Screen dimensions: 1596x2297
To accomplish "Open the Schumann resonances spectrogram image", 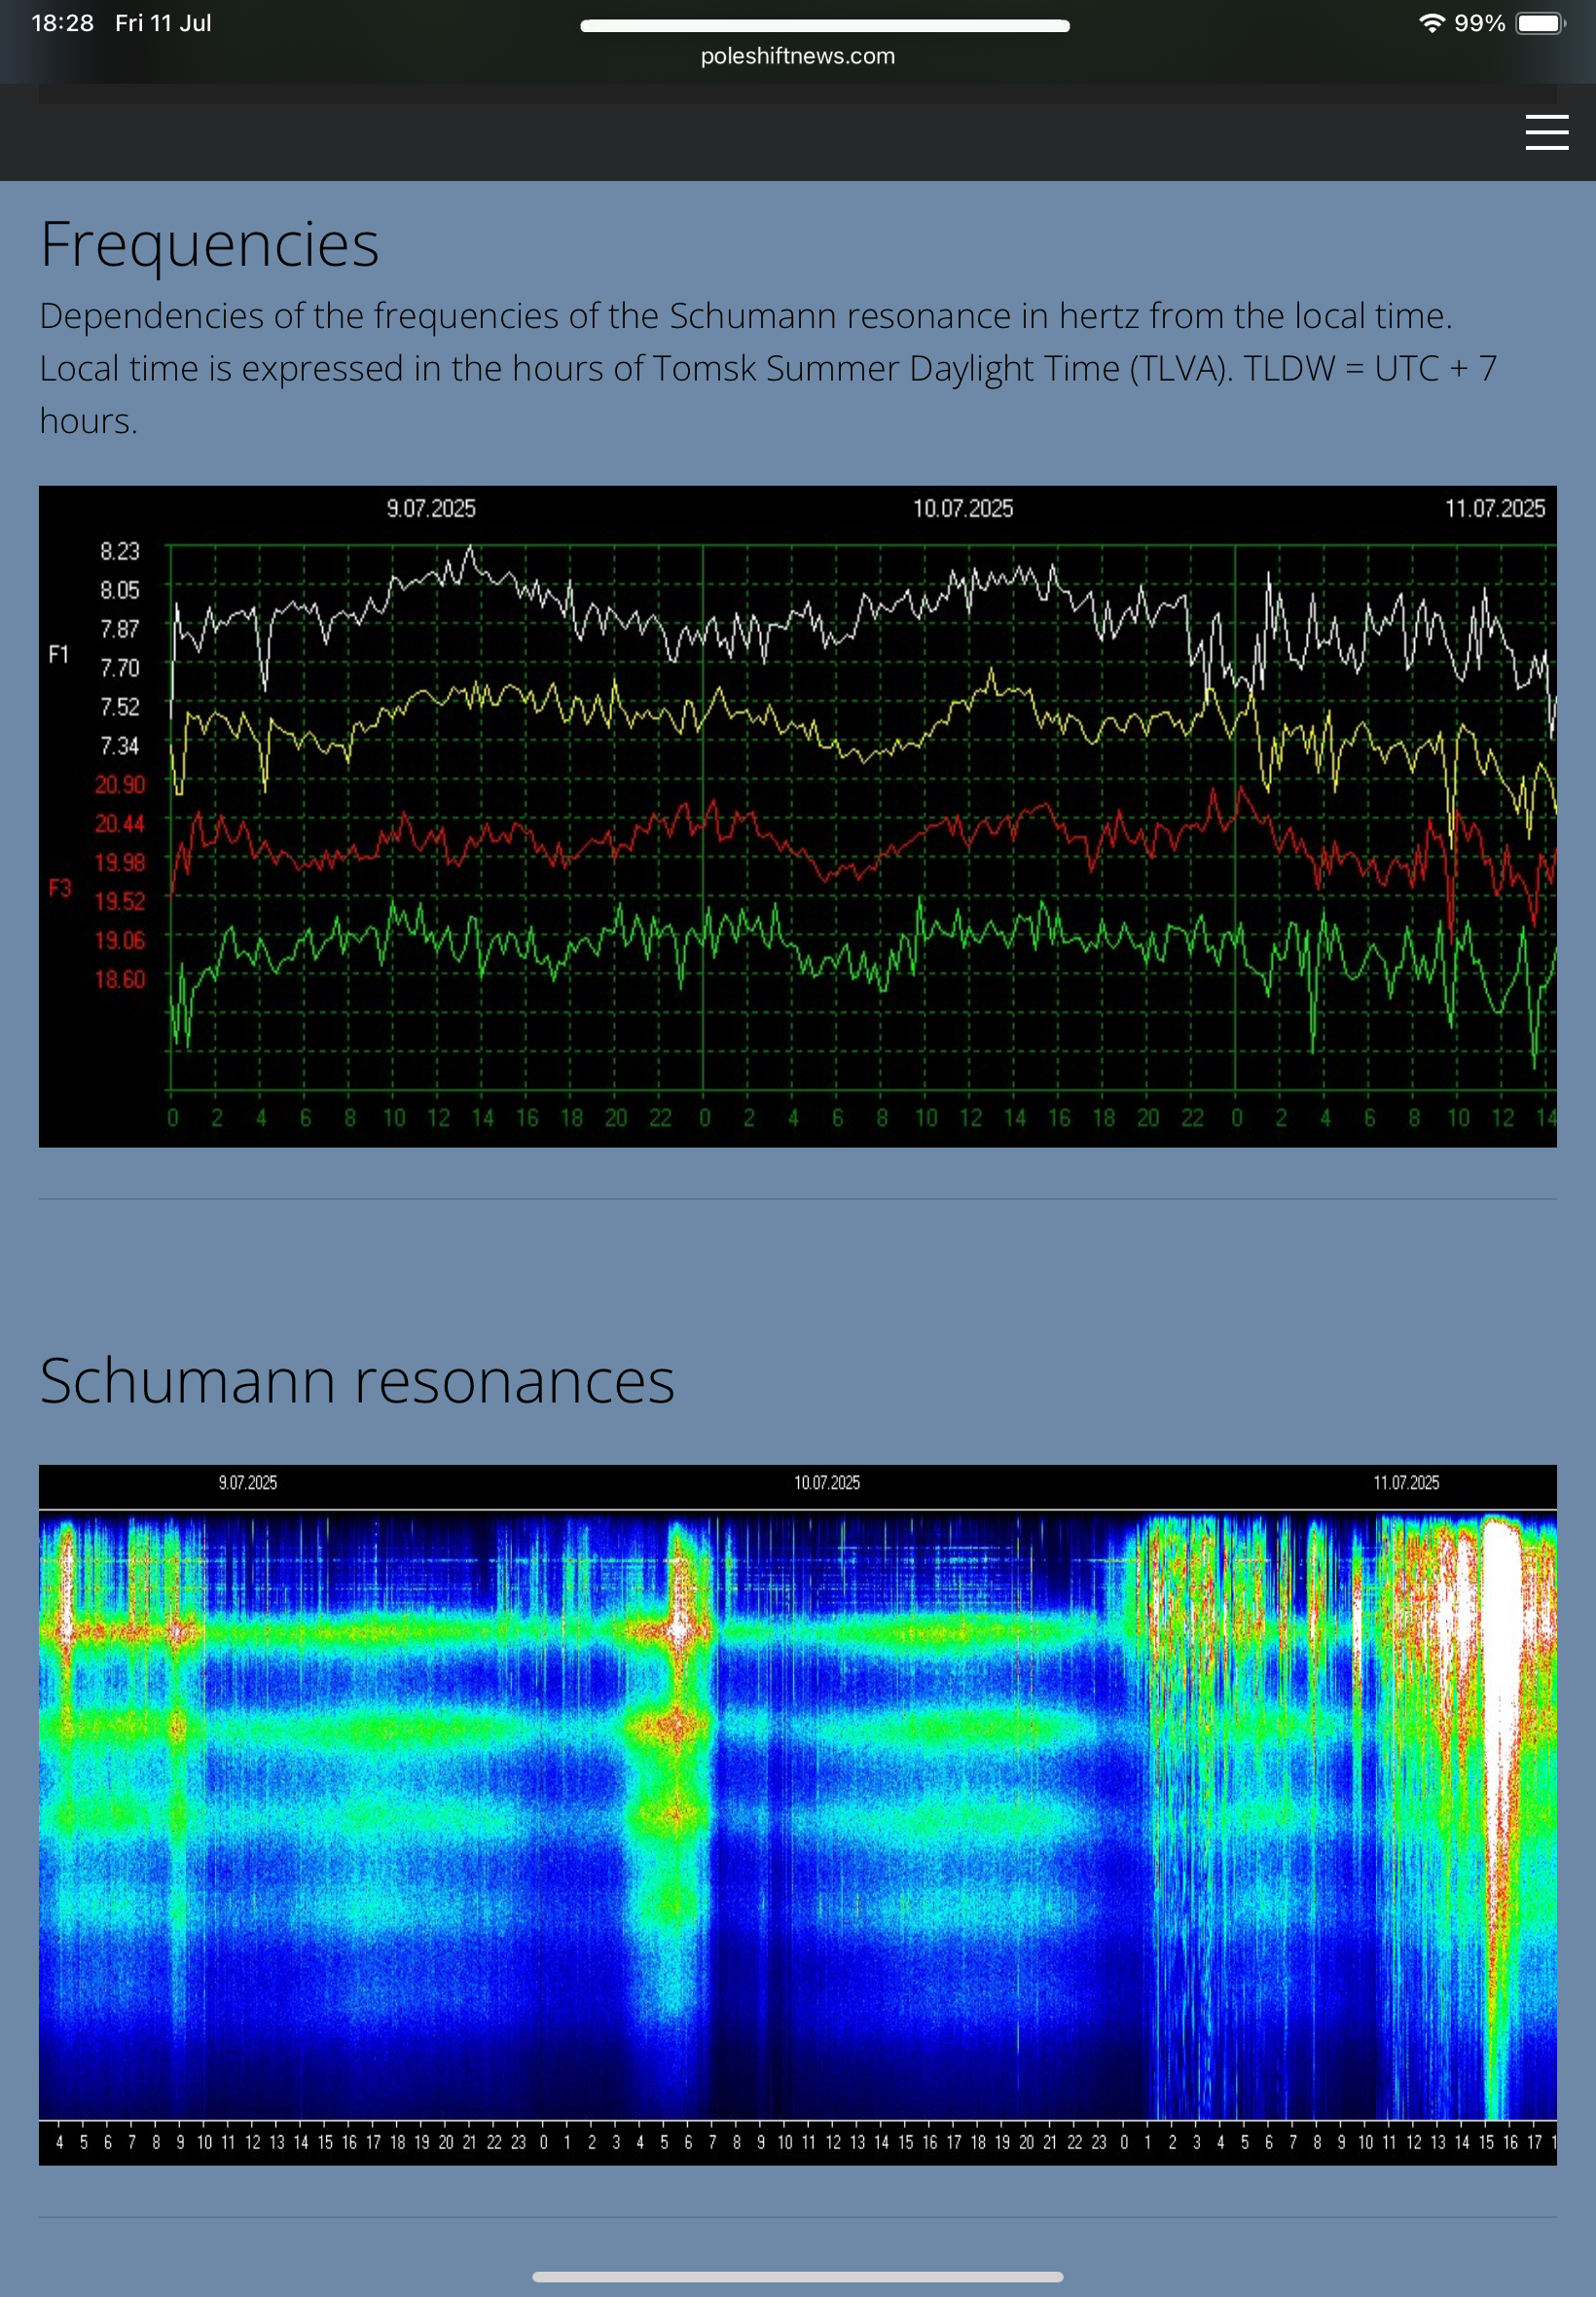I will coord(798,1815).
